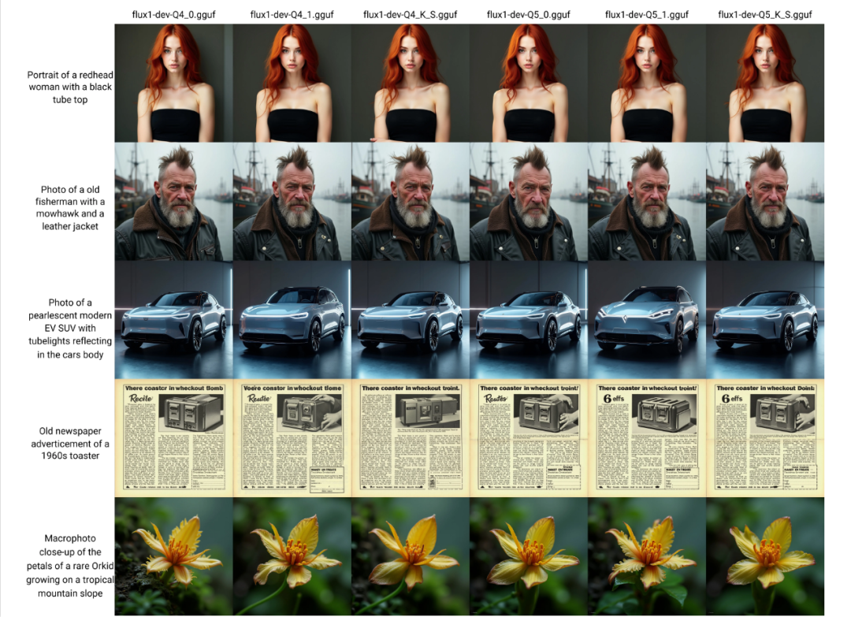Select the yellow orchid image in the Q5_K_S column
Image resolution: width=851 pixels, height=617 pixels.
(x=765, y=556)
